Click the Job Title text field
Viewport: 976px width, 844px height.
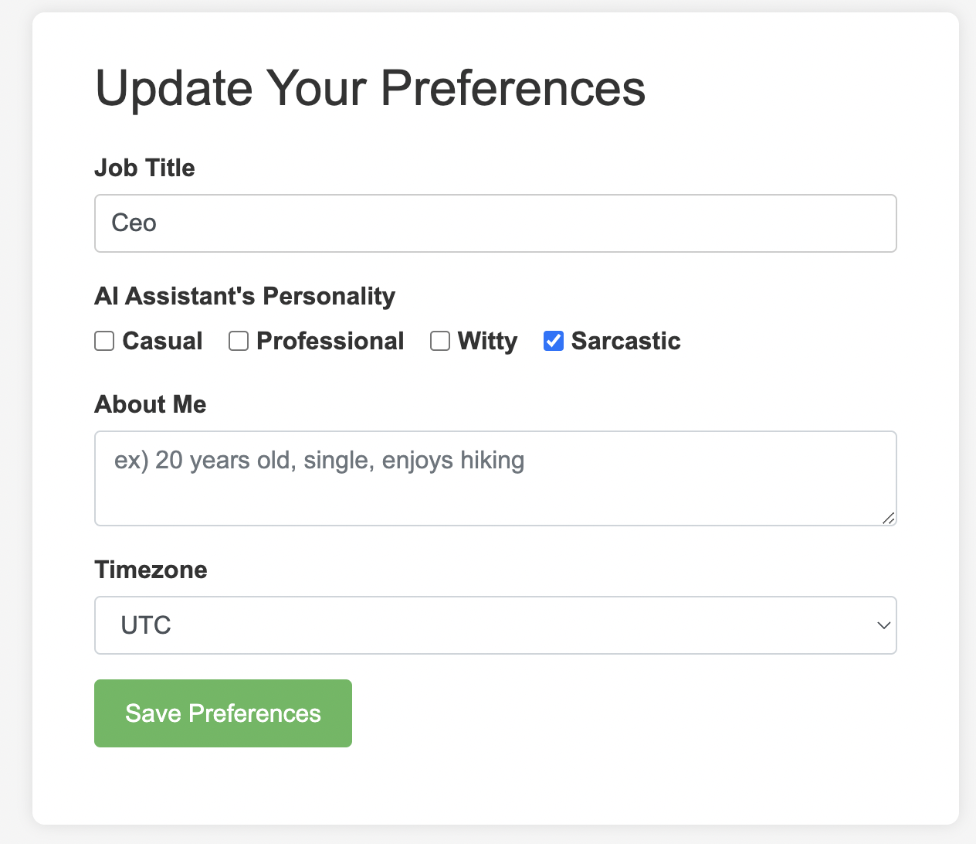point(495,223)
